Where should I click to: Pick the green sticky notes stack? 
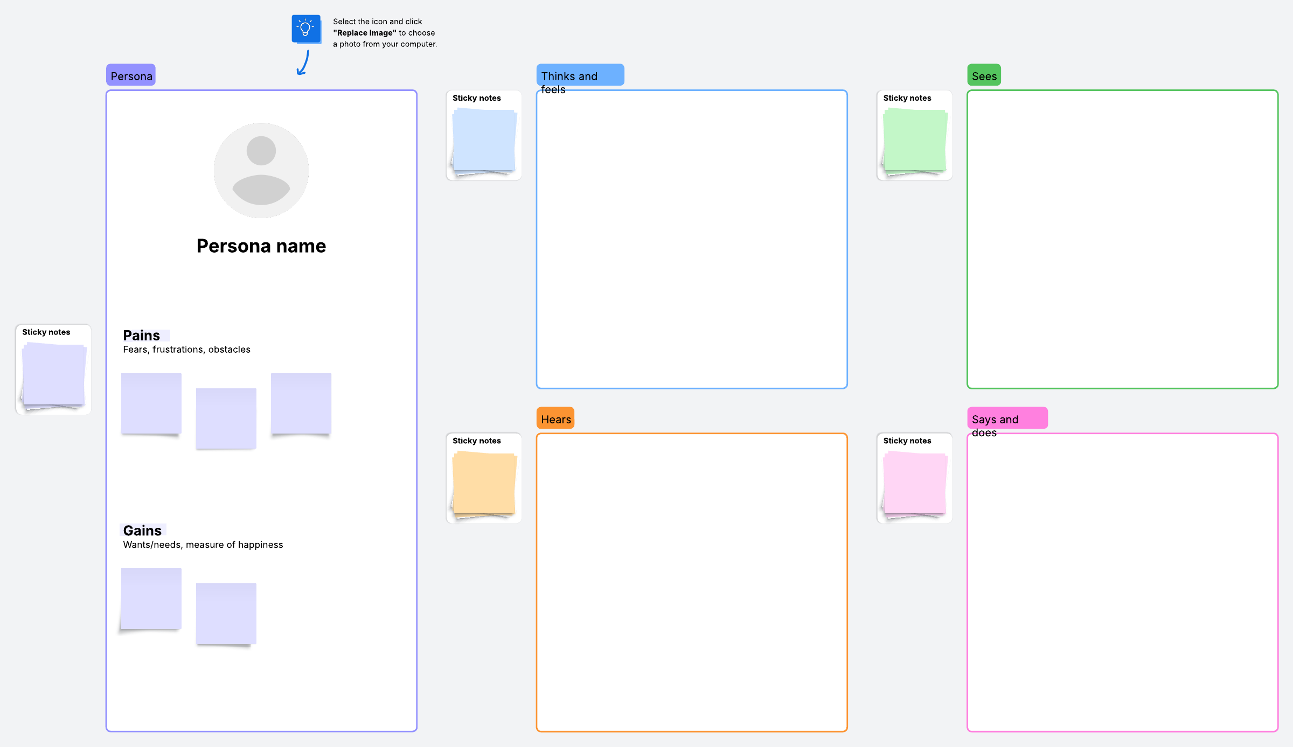(915, 141)
